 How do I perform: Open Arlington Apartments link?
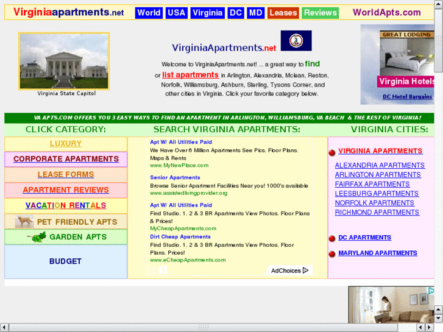pyautogui.click(x=378, y=175)
